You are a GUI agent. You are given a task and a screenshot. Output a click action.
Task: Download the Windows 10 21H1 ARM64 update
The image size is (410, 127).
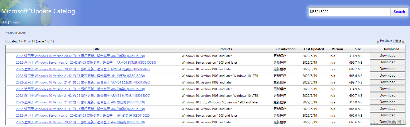(387, 82)
